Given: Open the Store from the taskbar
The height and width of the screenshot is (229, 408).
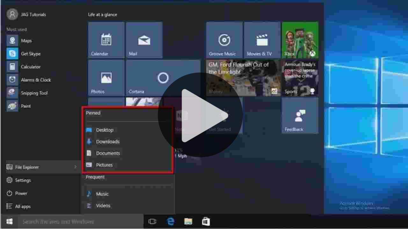Looking at the screenshot, I should click(x=206, y=221).
